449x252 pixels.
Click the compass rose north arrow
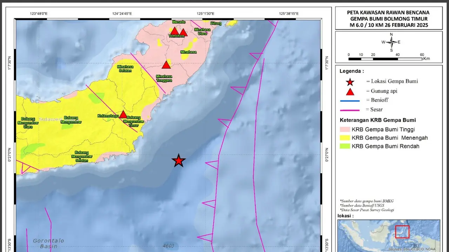click(391, 42)
